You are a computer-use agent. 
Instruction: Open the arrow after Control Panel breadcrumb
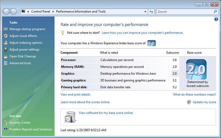click(53, 12)
